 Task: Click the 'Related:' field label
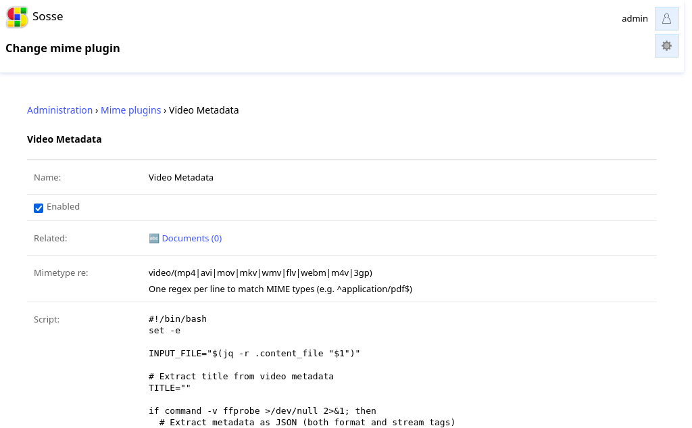tap(50, 239)
